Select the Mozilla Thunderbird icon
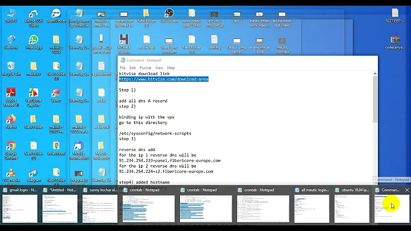The width and height of the screenshot is (411, 231). pyautogui.click(x=79, y=150)
